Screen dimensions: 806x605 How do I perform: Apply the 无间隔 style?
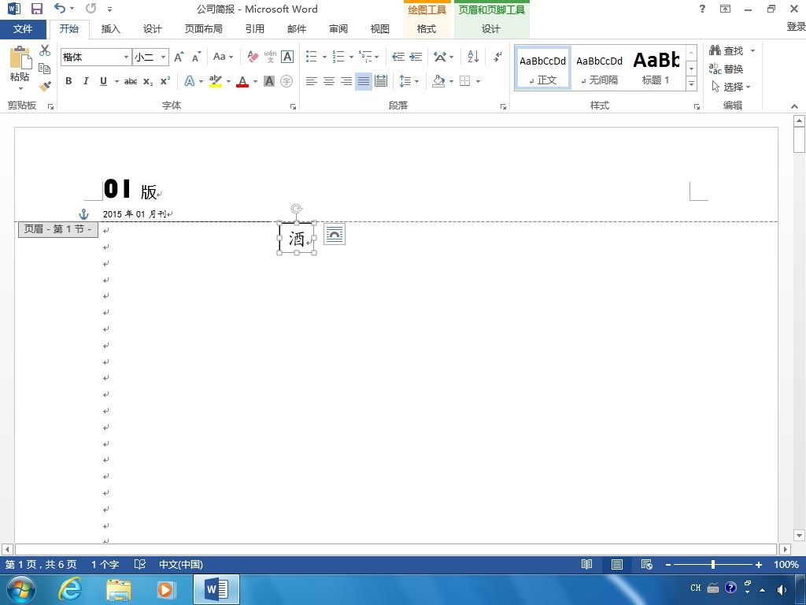point(599,69)
